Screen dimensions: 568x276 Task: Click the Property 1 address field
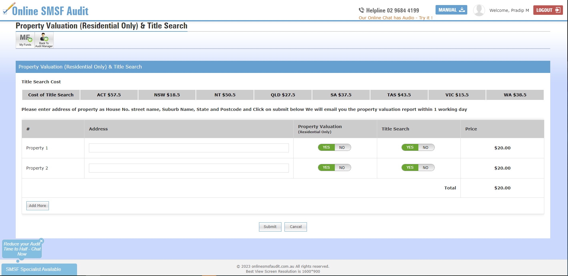point(188,148)
